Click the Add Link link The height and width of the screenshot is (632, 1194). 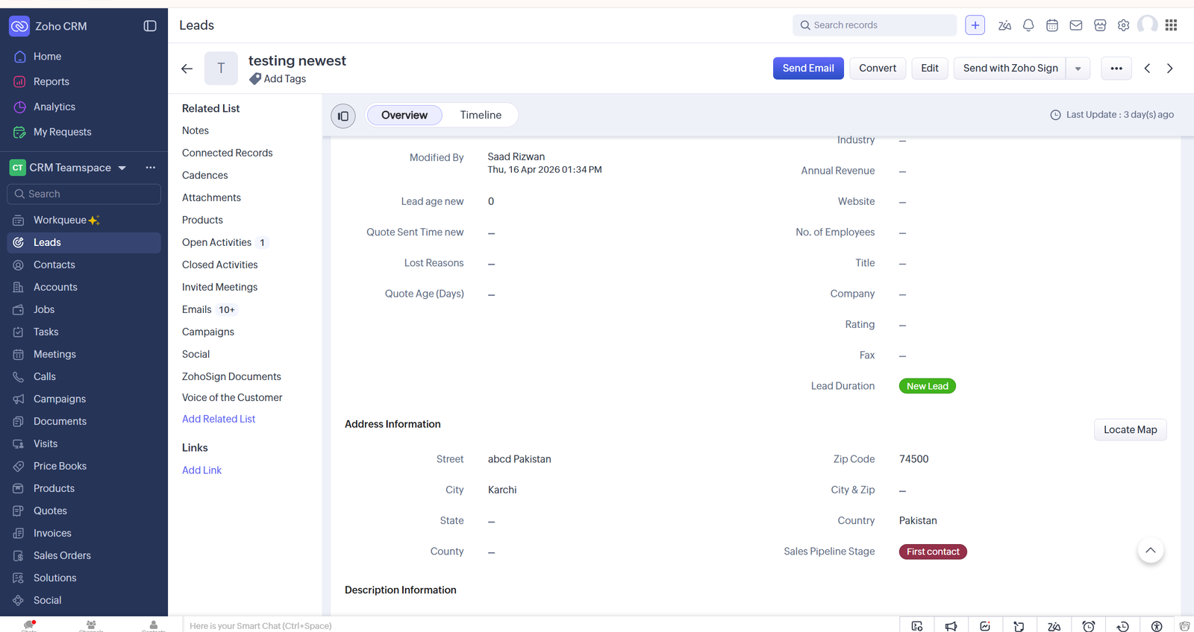point(201,470)
